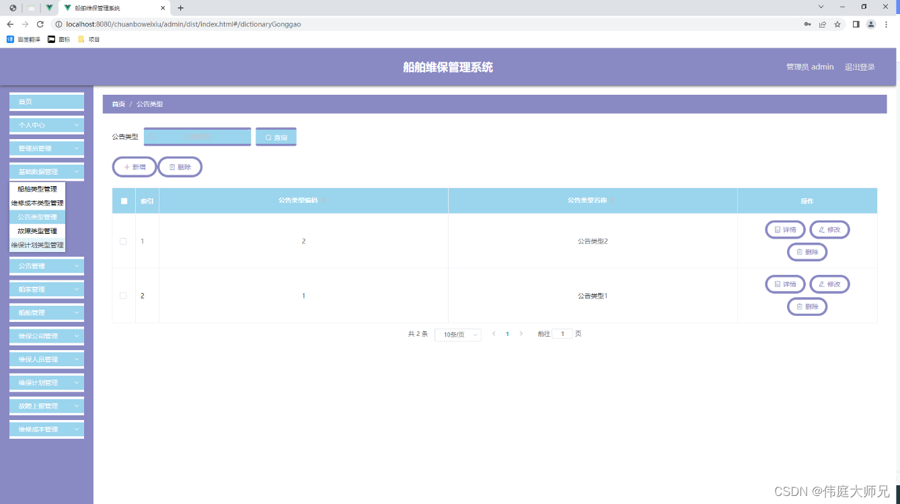Expand the 管理员管理 sidebar menu

[46, 149]
